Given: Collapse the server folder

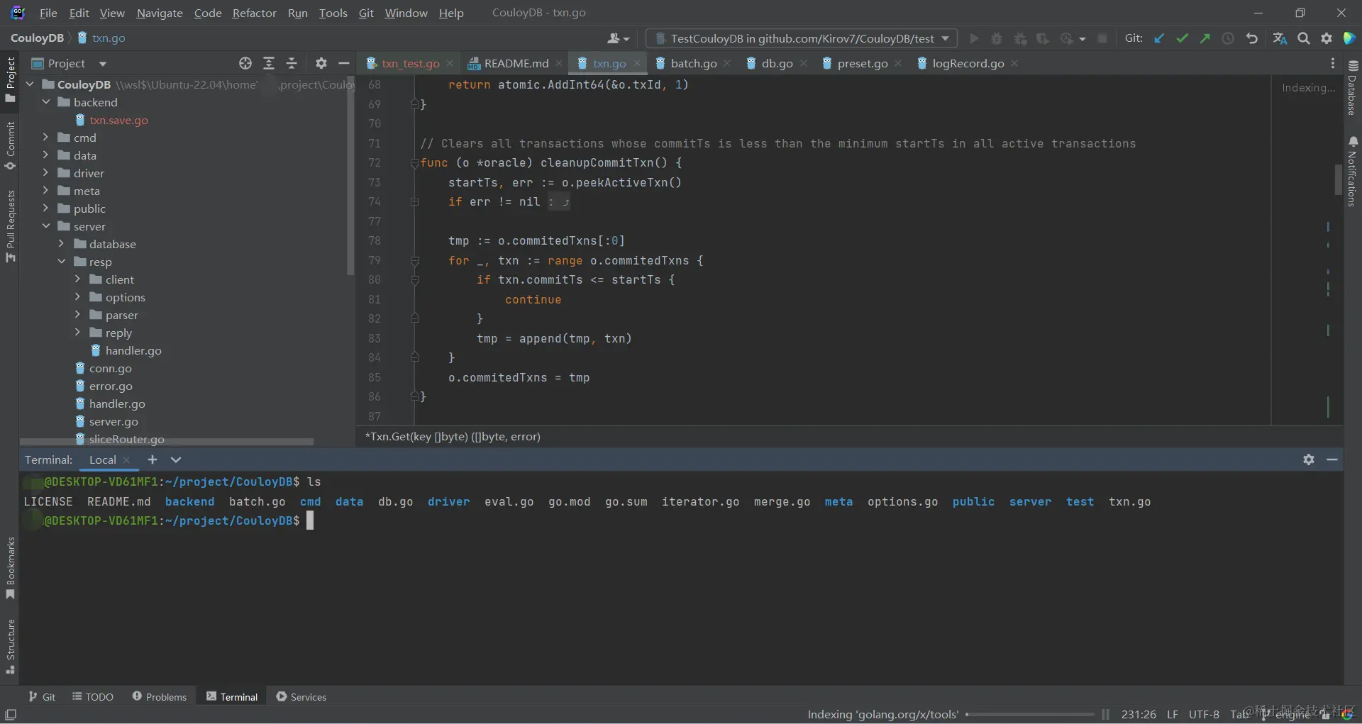Looking at the screenshot, I should click(46, 226).
